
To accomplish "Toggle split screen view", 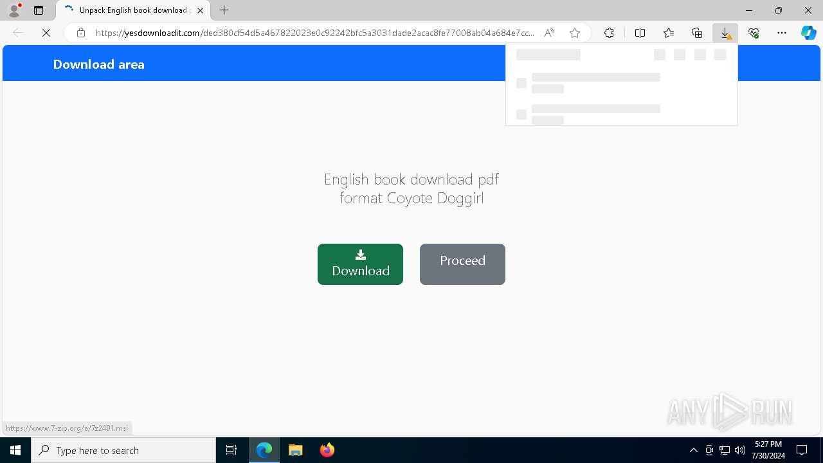I will (x=640, y=33).
